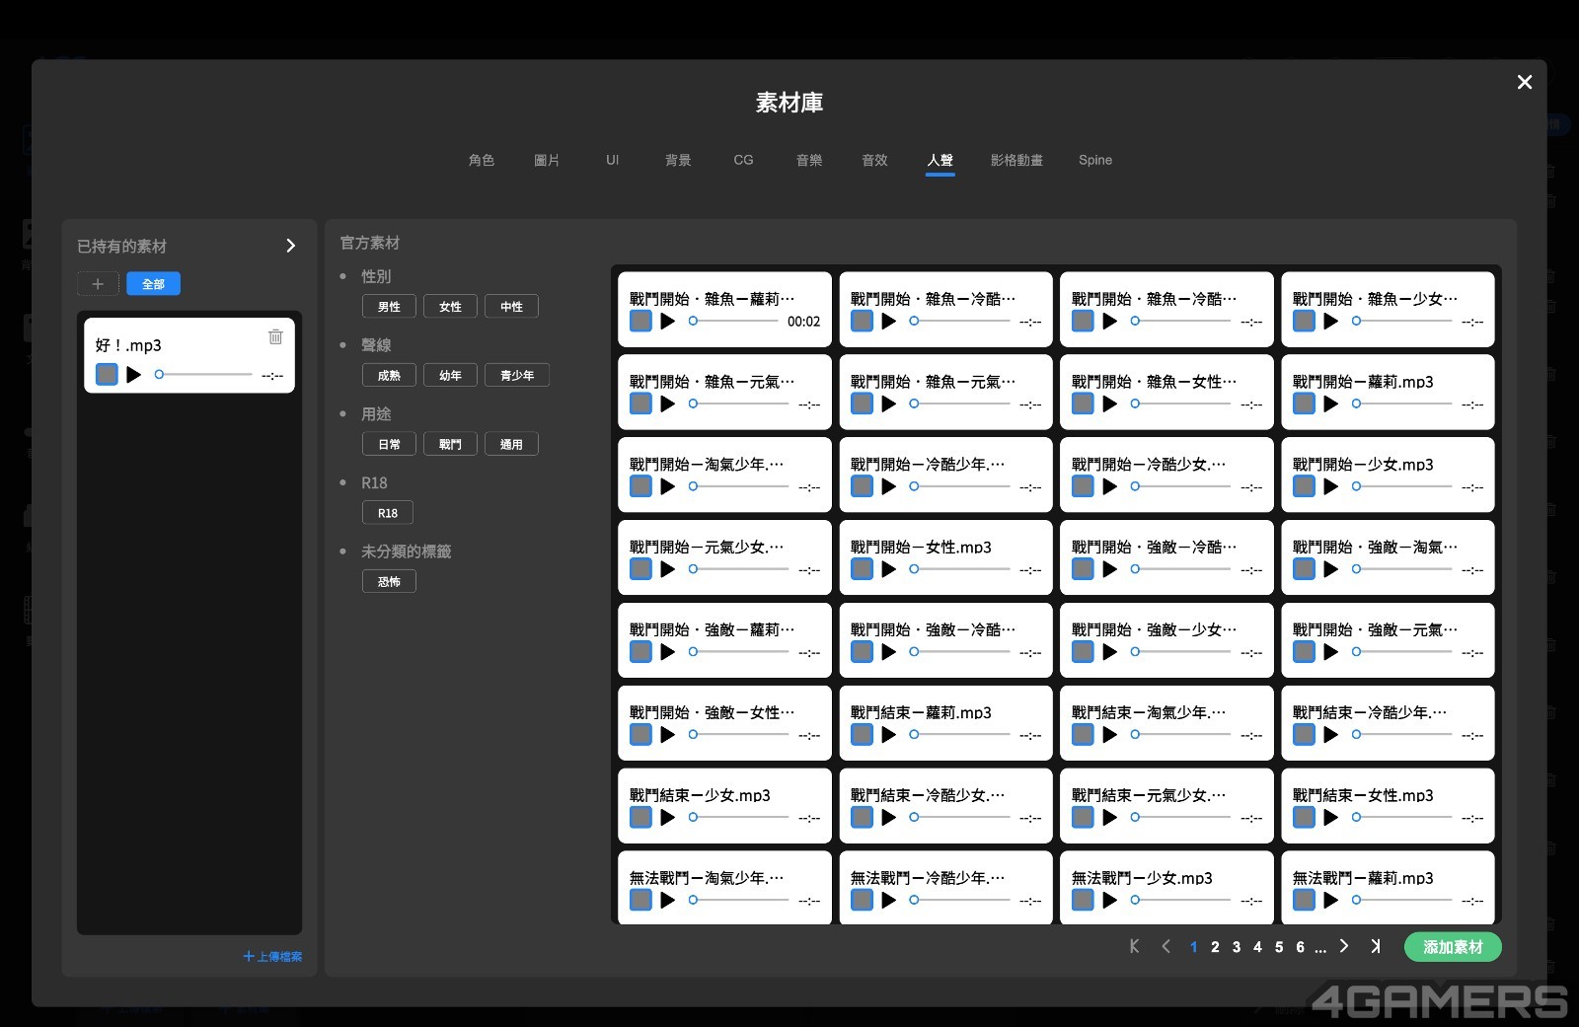The image size is (1579, 1027).
Task: Go to the previous results page
Action: coord(1165,946)
